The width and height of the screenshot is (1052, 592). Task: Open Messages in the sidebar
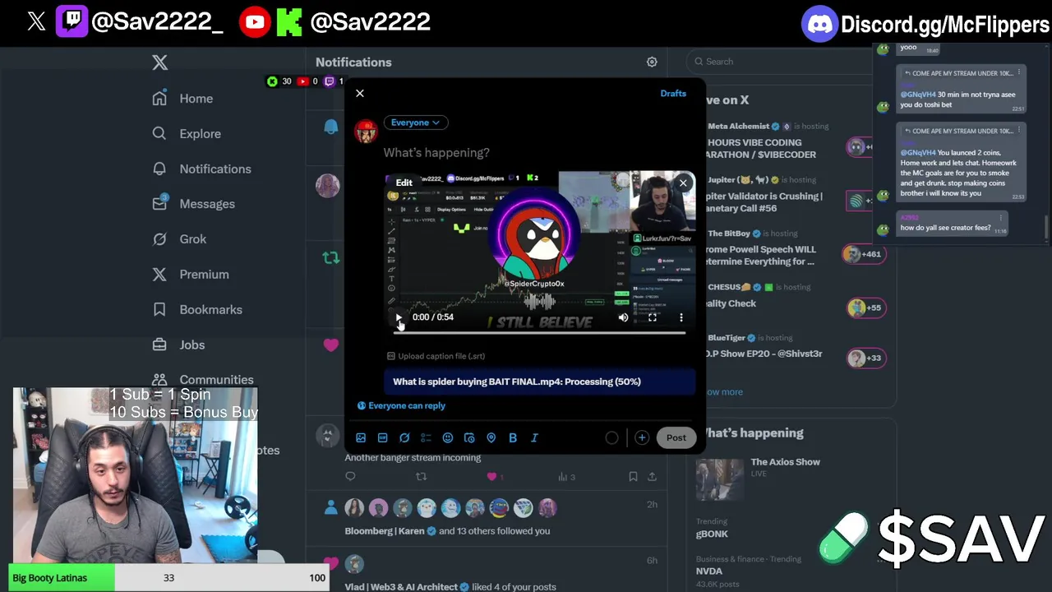(193, 204)
